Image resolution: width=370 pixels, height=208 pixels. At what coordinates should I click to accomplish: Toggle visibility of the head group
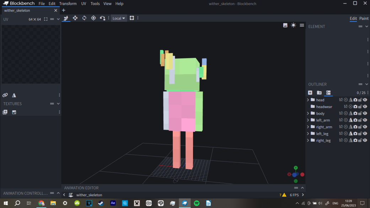(x=365, y=100)
